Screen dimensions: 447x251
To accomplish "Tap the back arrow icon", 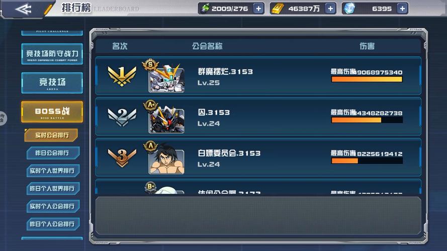I will [x=23, y=9].
